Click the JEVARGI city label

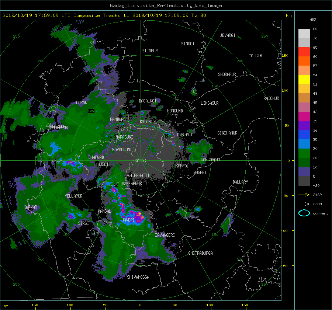(x=228, y=35)
